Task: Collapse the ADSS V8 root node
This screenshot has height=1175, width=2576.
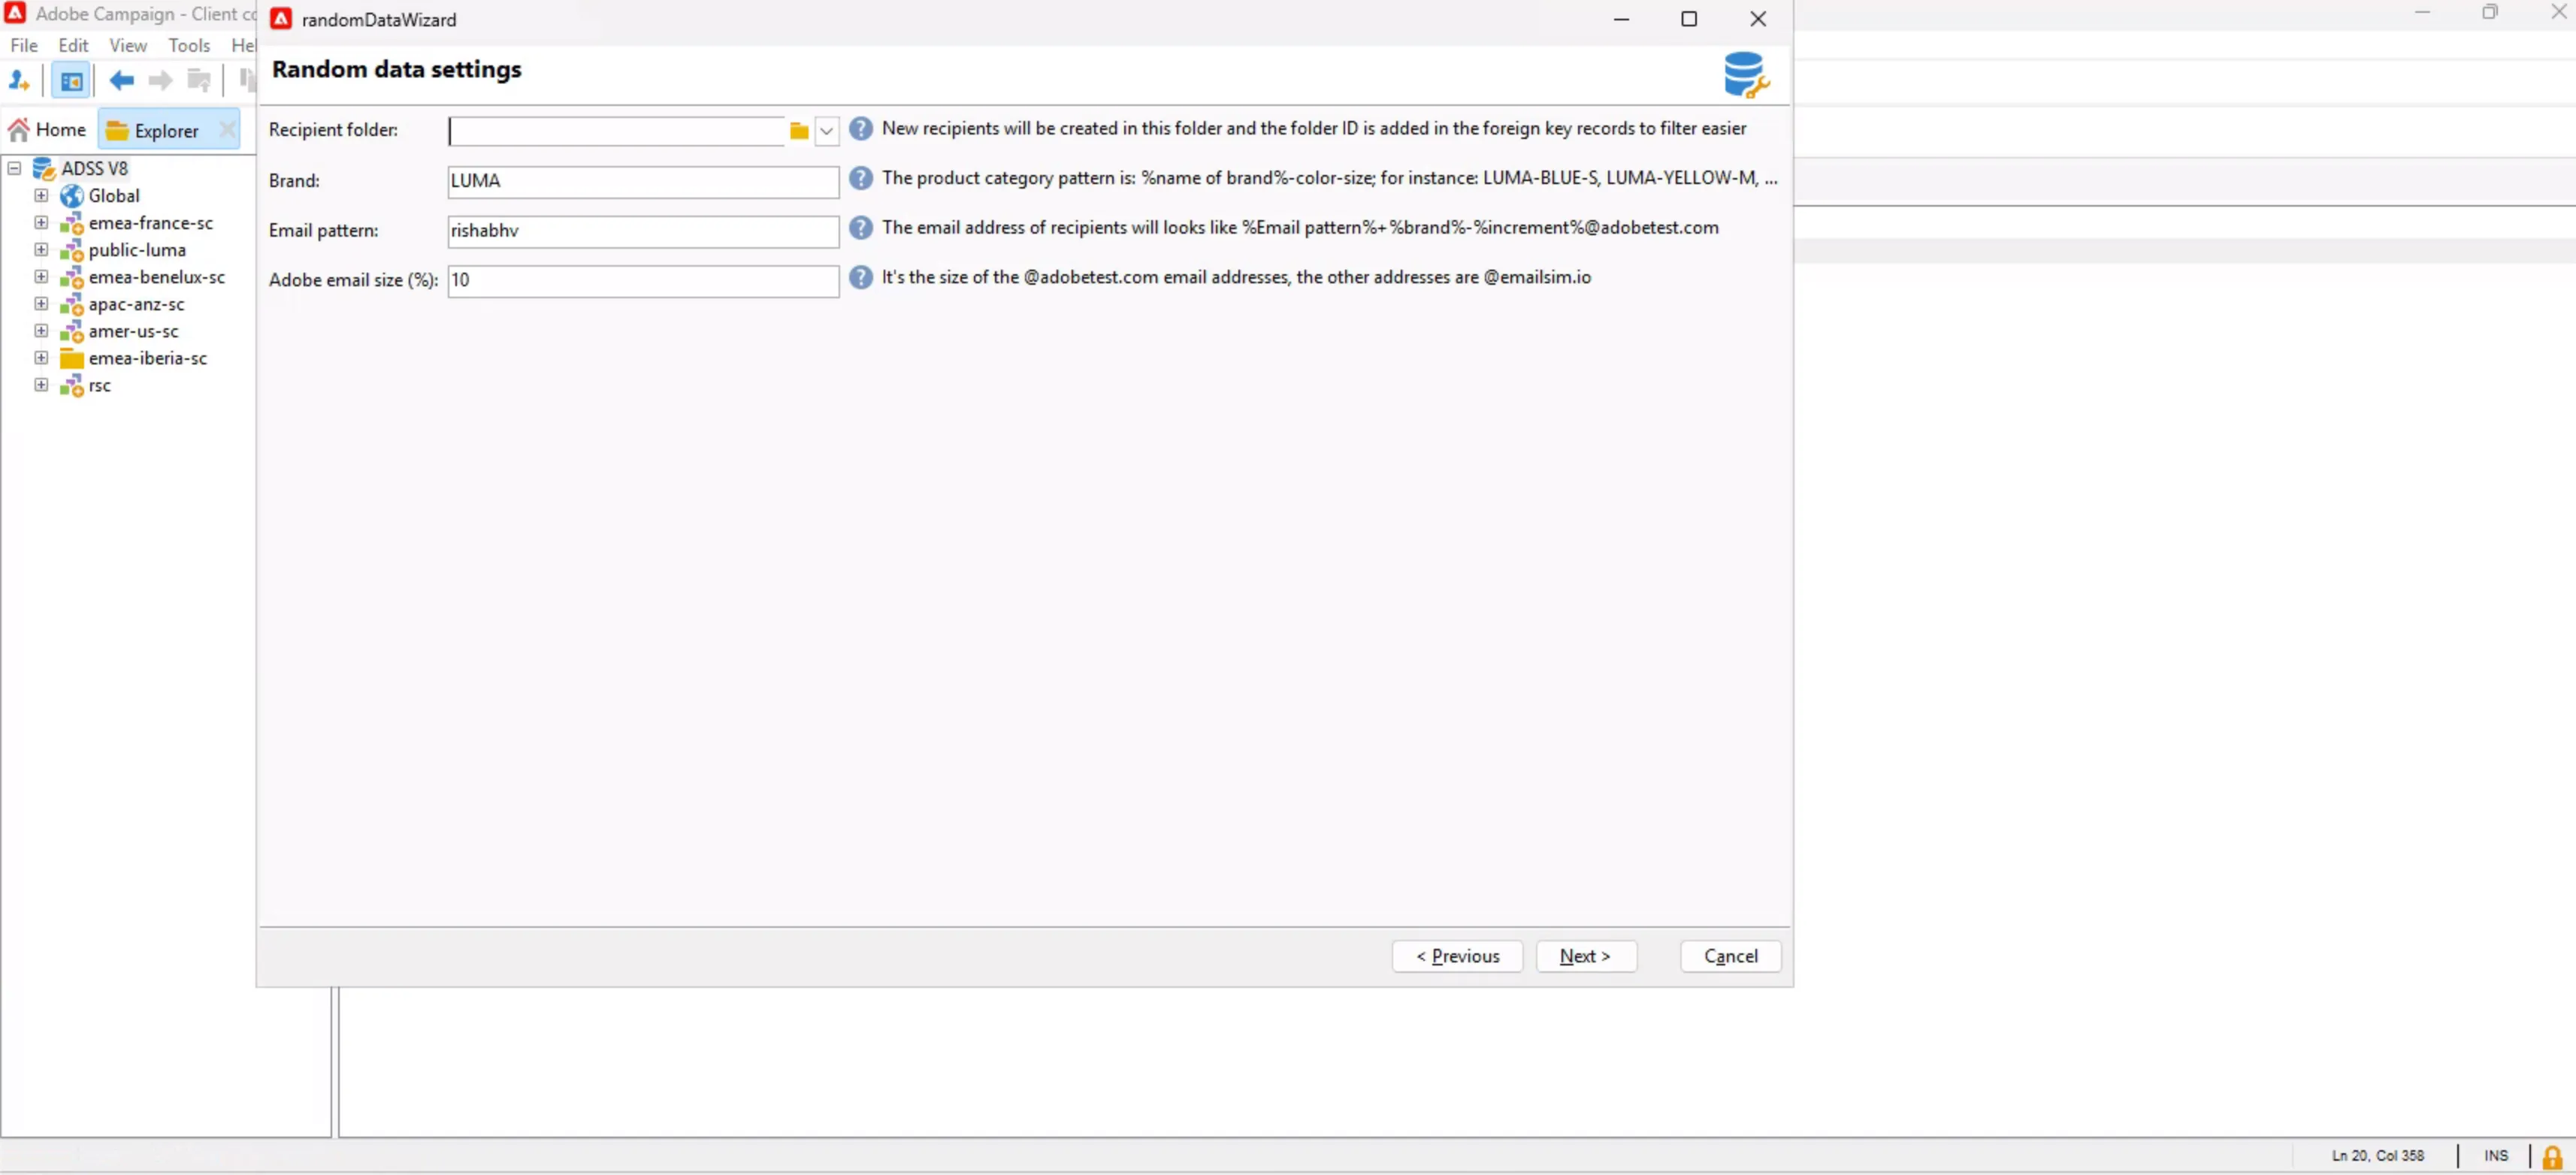Action: (x=14, y=168)
